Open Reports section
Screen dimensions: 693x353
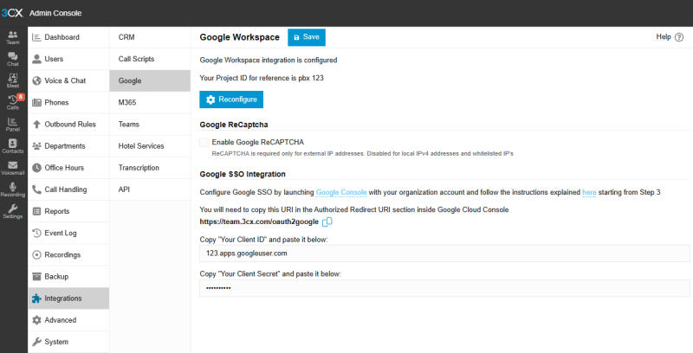(x=68, y=211)
